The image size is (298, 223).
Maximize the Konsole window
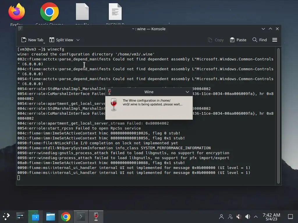(x=270, y=29)
